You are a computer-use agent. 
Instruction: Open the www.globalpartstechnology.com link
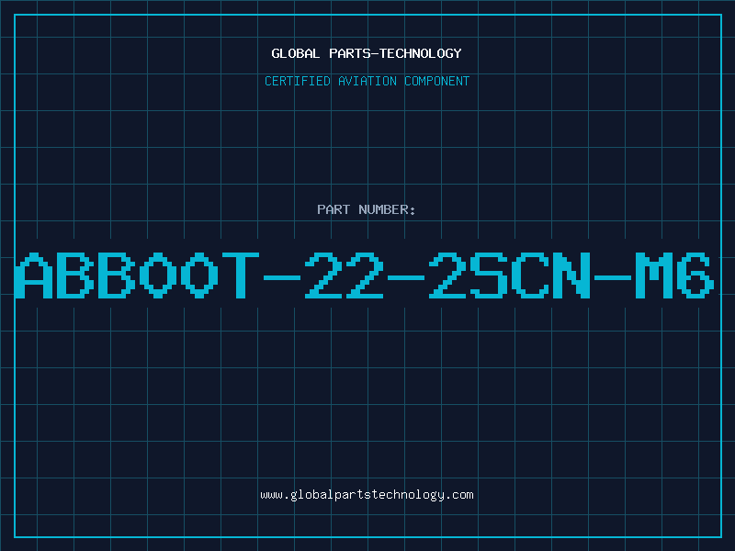[367, 495]
